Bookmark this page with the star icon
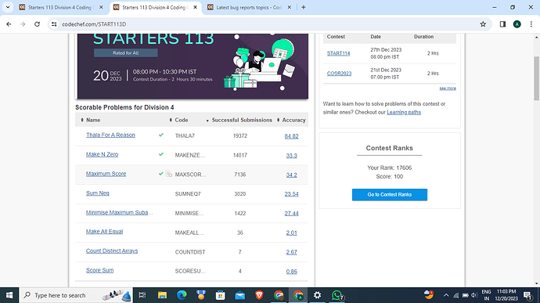The image size is (540, 303). [483, 24]
